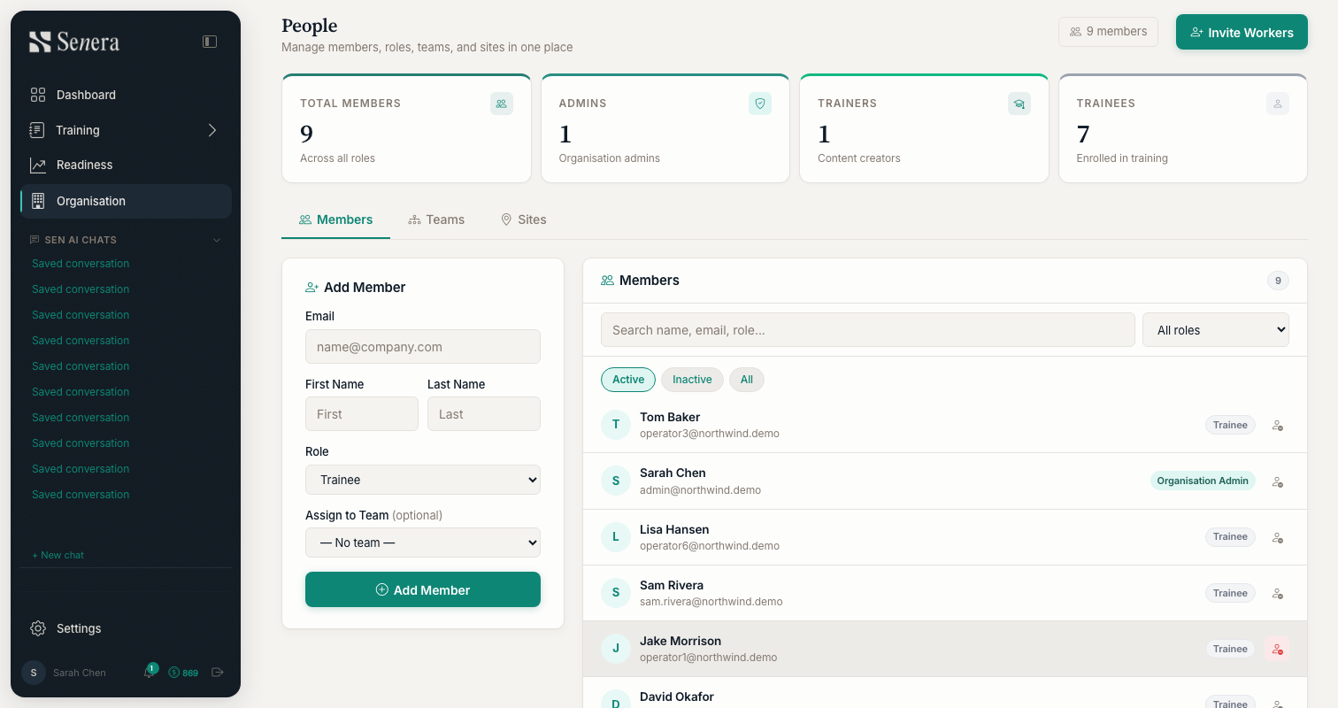
Task: Click the Trainers graduation cap icon
Action: pos(1019,104)
